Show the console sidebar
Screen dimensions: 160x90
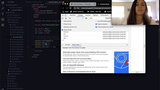point(63,18)
